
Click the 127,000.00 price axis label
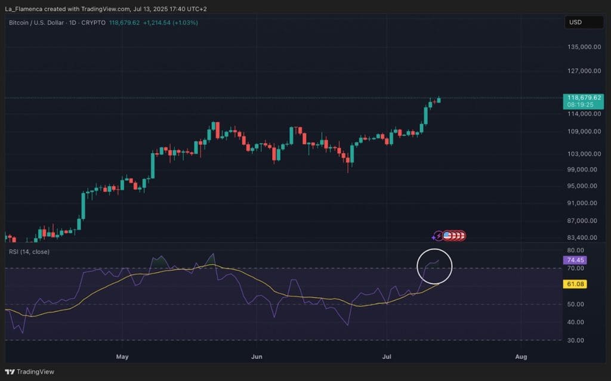pos(584,71)
